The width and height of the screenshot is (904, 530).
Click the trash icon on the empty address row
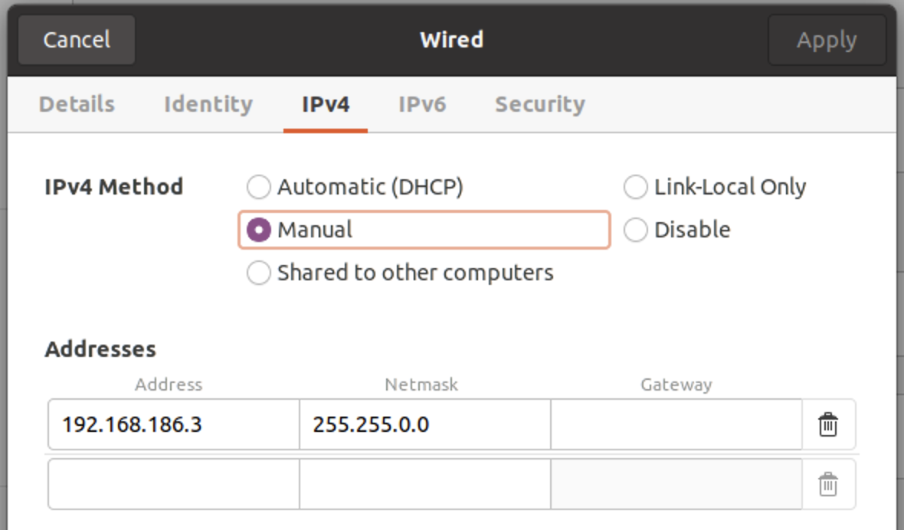[828, 483]
